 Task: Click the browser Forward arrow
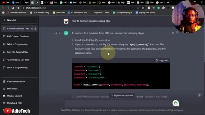(x=8, y=8)
